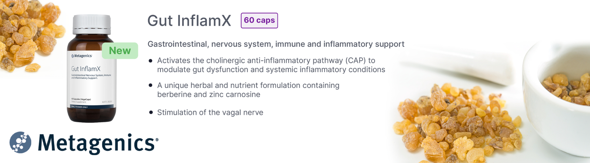
Task: Click the white mortar bowl image
Action: coord(557,95)
